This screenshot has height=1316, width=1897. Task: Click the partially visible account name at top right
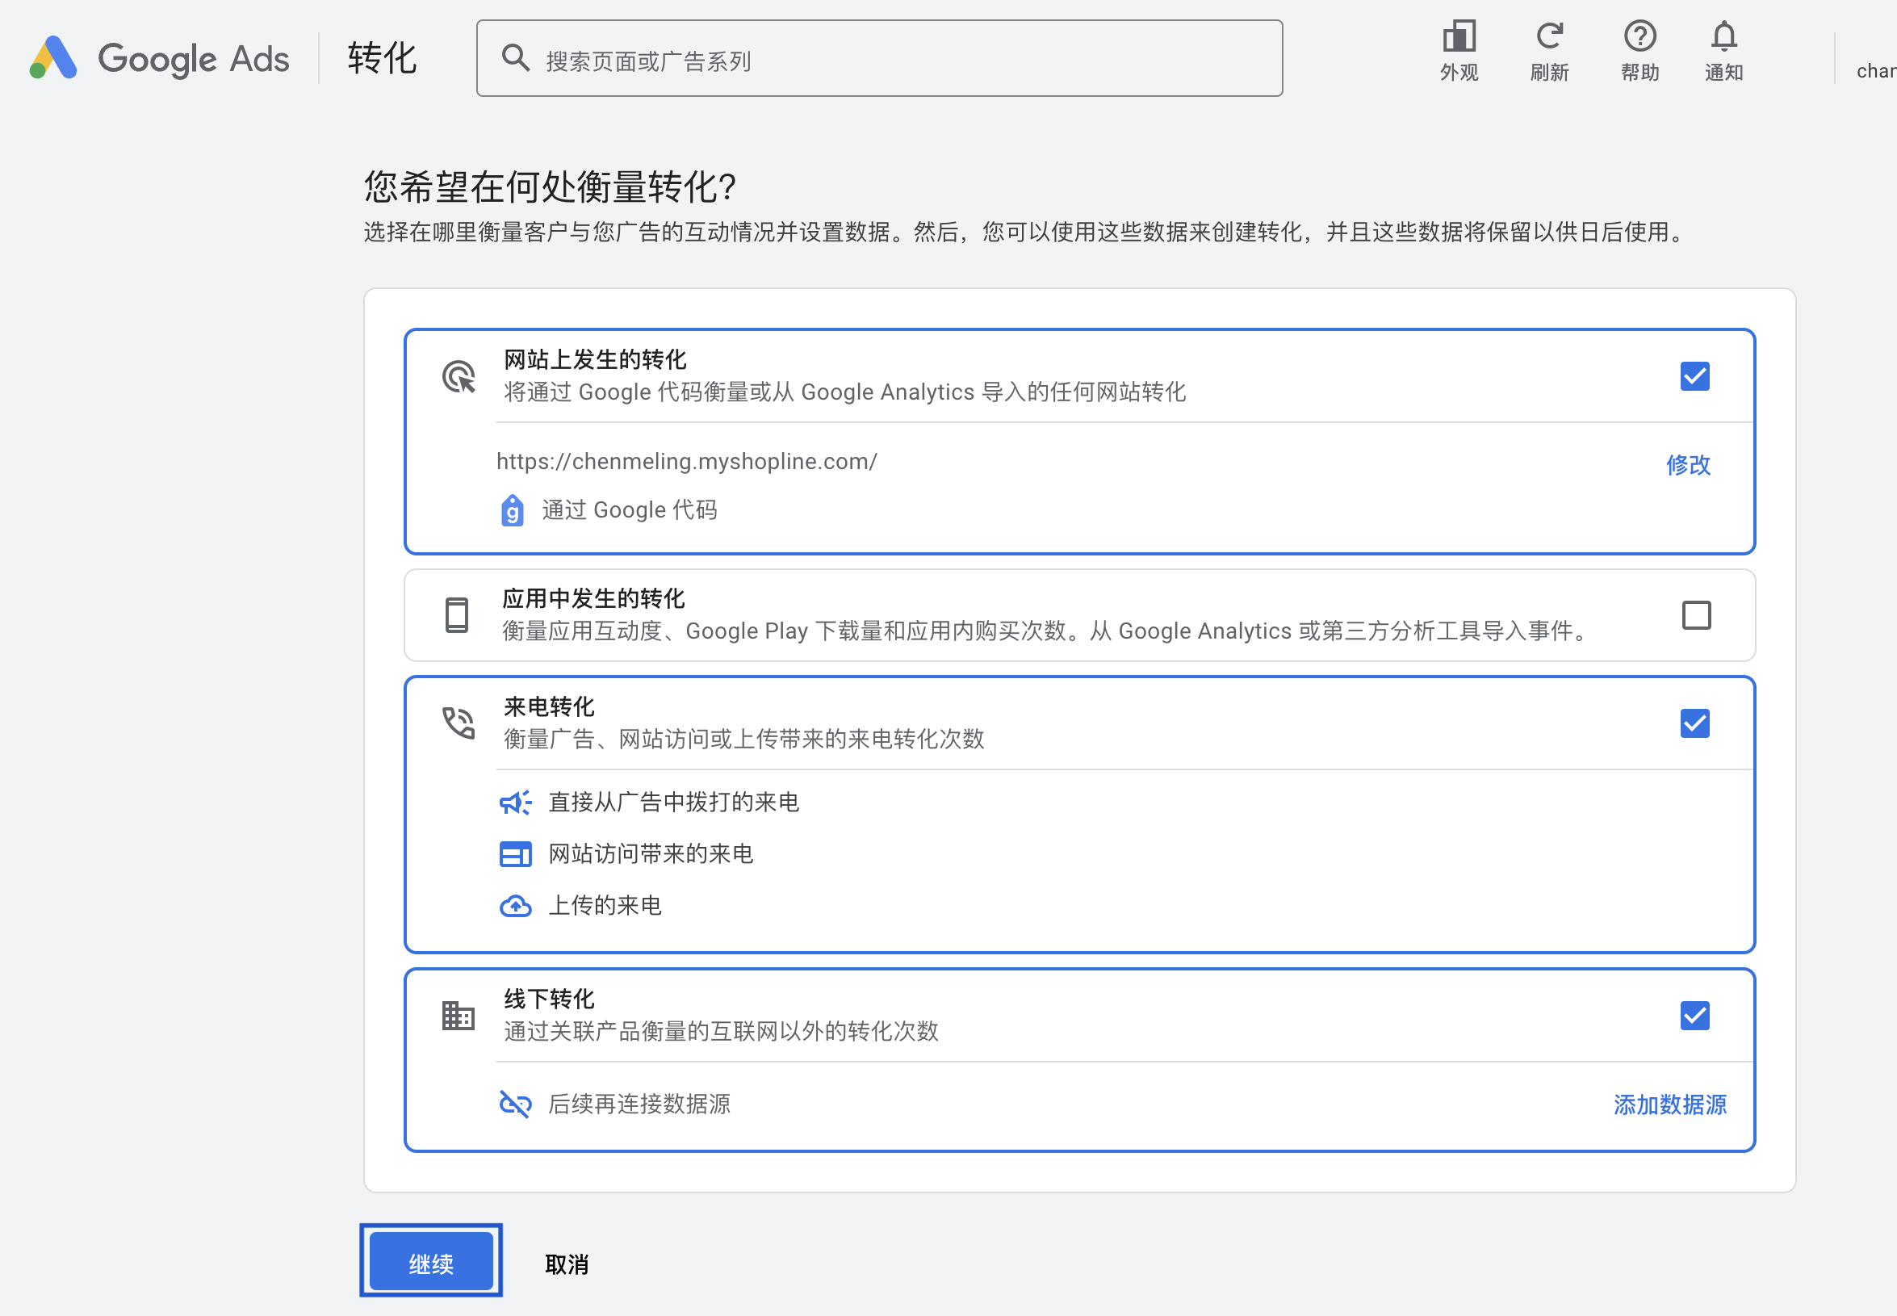pos(1875,71)
